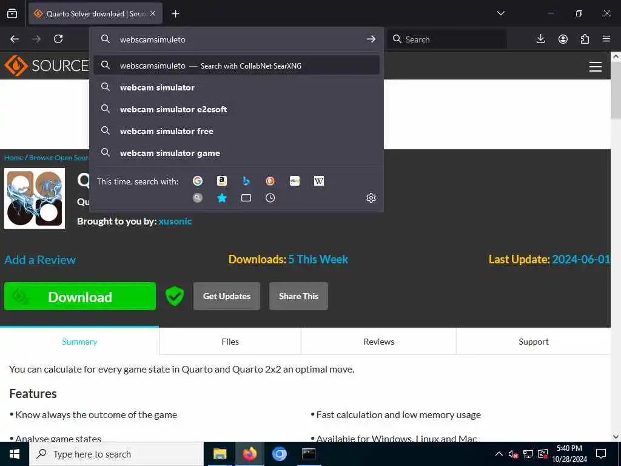Go back to previous page
This screenshot has height=466, width=621.
[15, 39]
